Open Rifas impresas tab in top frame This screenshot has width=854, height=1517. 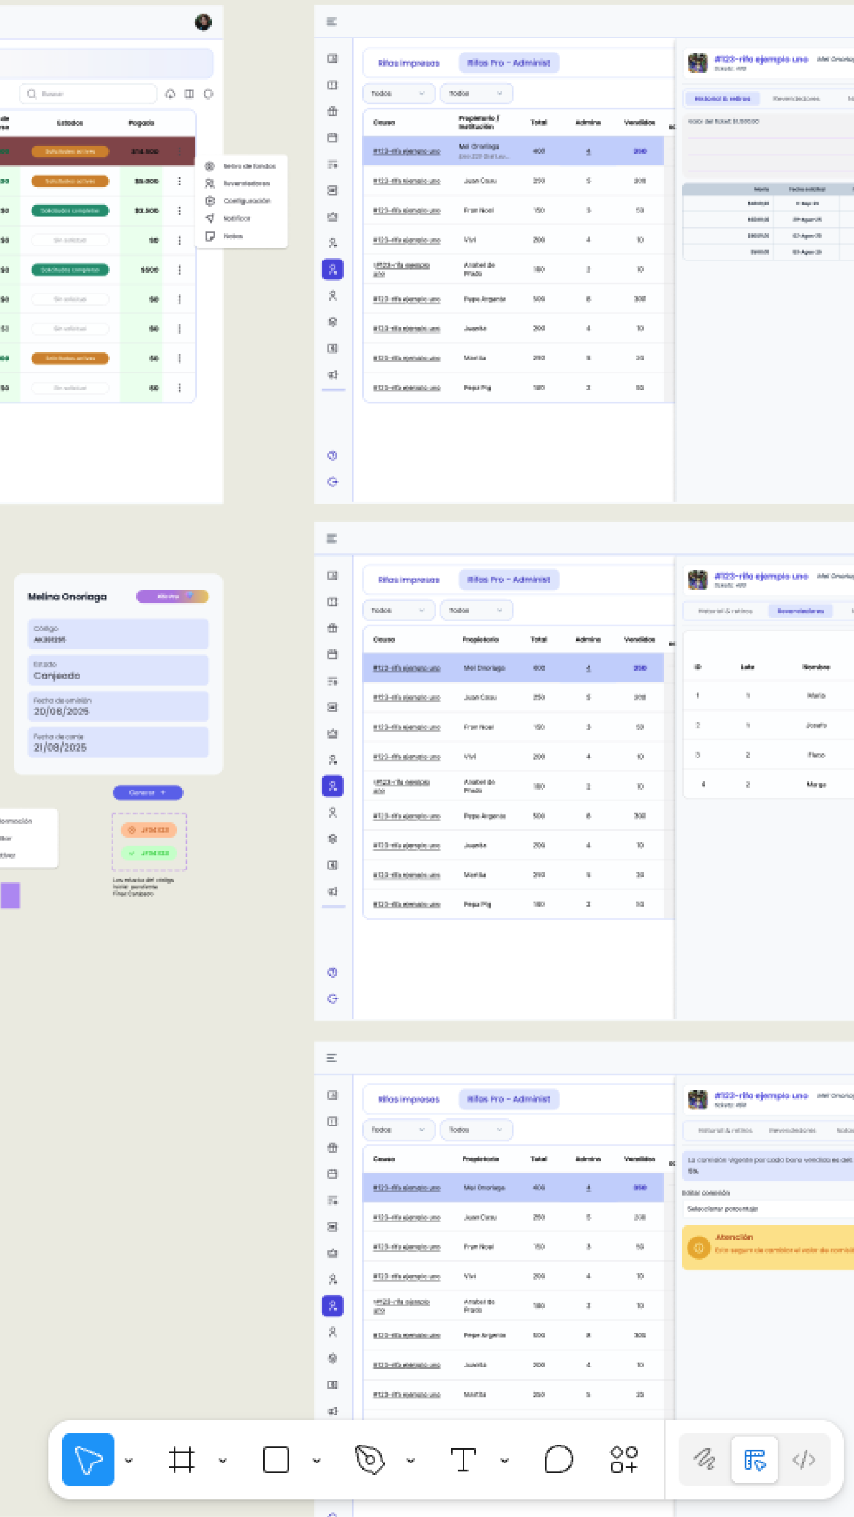[409, 63]
